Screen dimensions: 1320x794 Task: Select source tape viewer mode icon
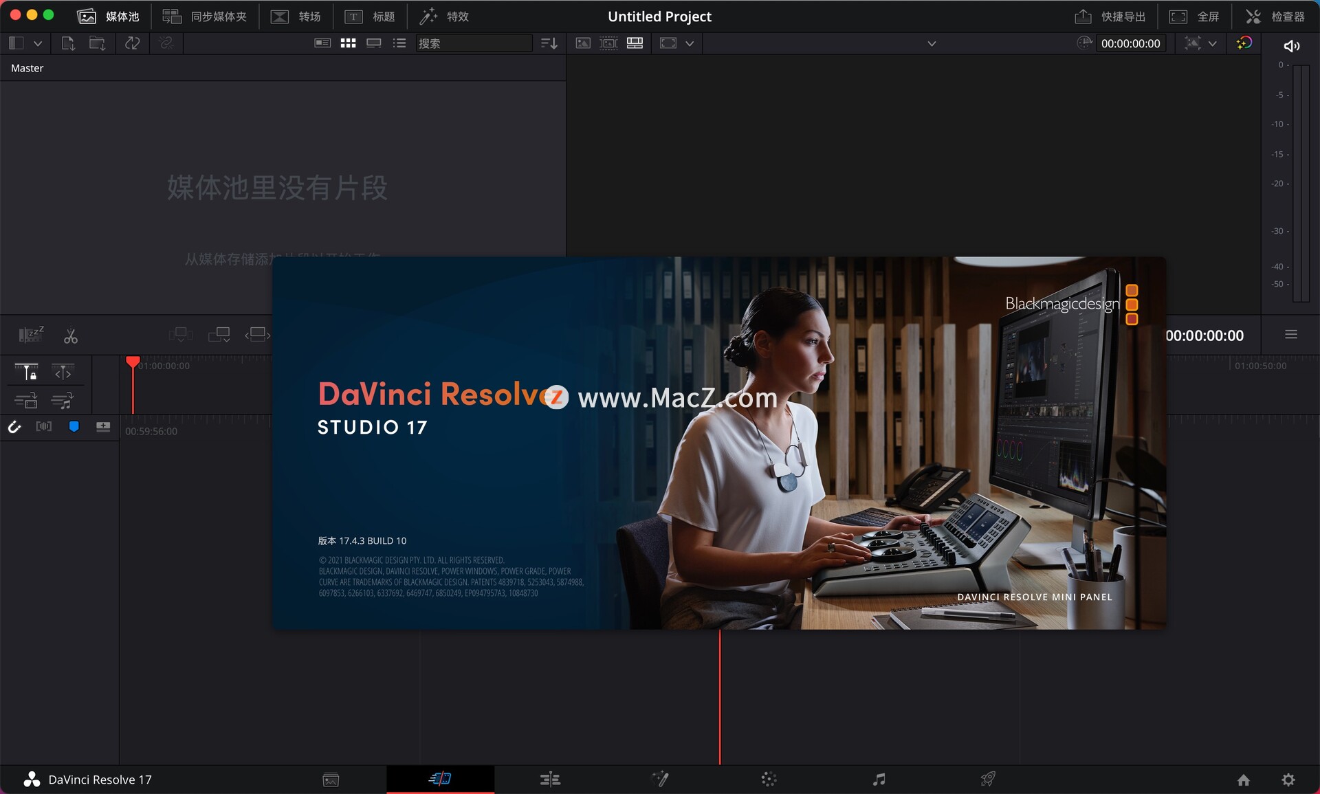click(609, 43)
